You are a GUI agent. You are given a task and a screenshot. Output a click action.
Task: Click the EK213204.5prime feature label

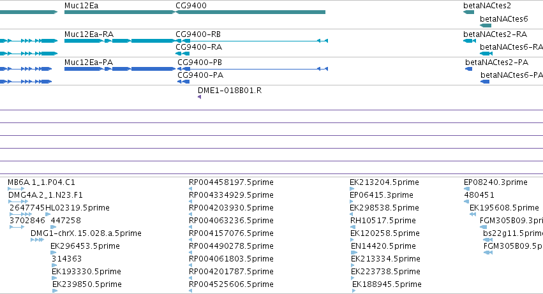coord(384,182)
